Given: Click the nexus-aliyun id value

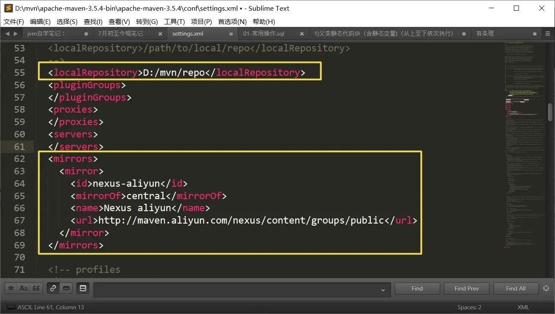Looking at the screenshot, I should pos(126,183).
